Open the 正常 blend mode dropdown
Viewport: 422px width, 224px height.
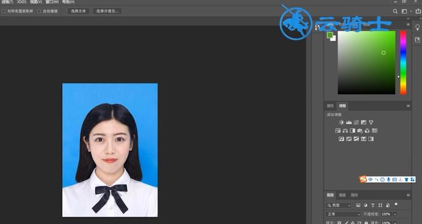coord(344,214)
